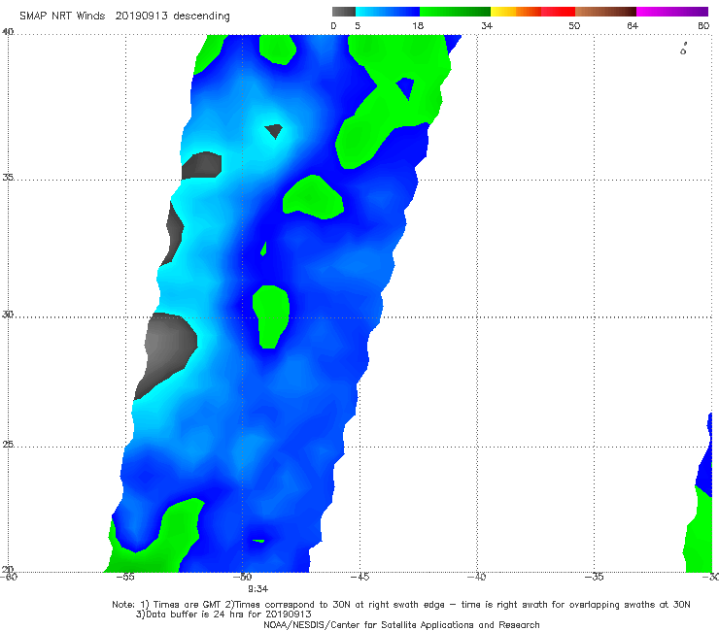The image size is (719, 631).
Task: Click the color bar label '64'
Action: pyautogui.click(x=633, y=25)
